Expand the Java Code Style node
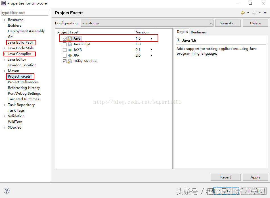The height and width of the screenshot is (198, 270). coord(5,48)
